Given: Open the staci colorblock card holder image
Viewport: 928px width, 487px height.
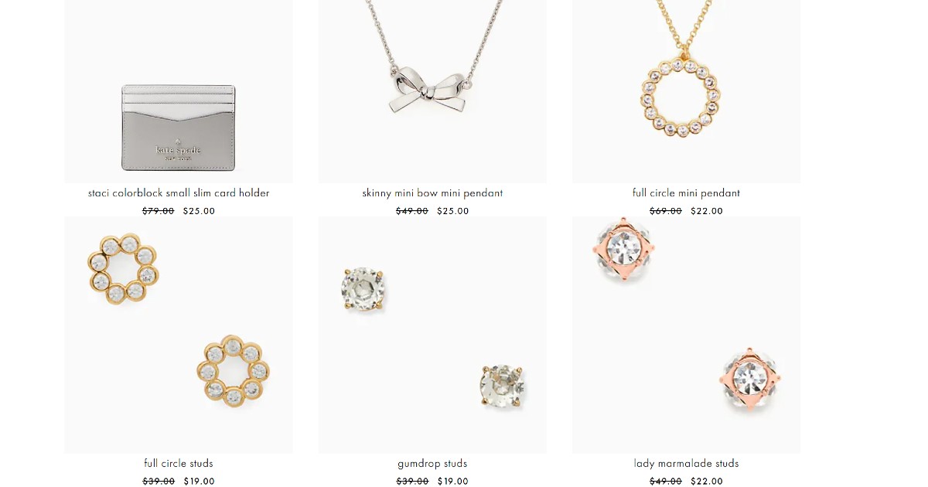Looking at the screenshot, I should pos(179,91).
